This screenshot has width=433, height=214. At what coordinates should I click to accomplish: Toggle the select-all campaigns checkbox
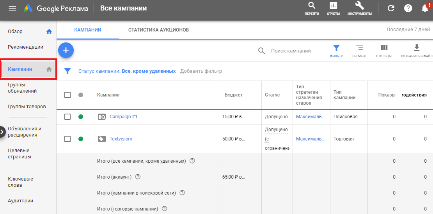[x=67, y=95]
